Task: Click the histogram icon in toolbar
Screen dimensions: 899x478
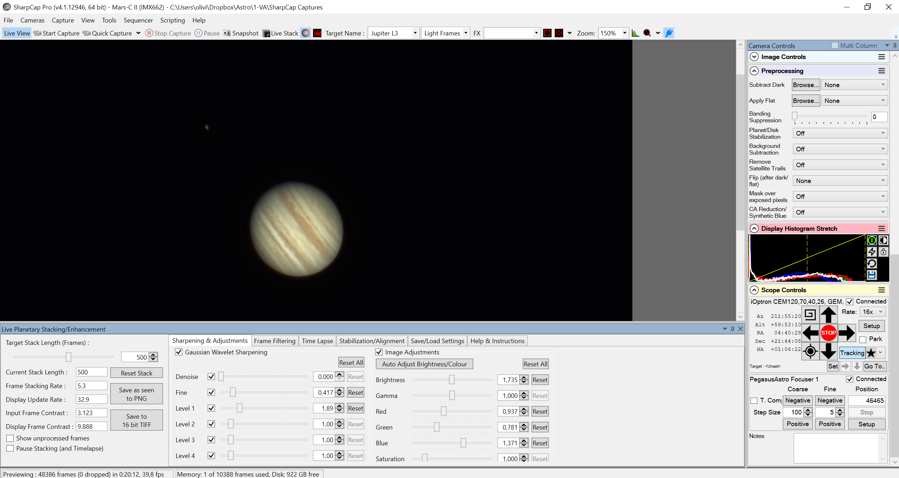Action: click(x=635, y=33)
